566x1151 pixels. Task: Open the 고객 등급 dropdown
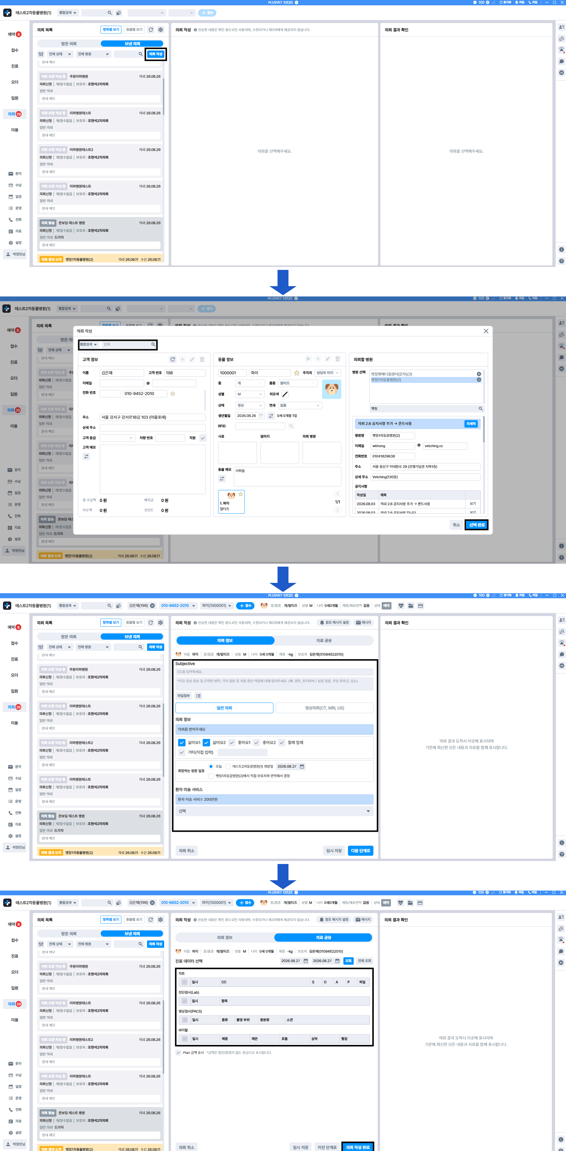(117, 438)
